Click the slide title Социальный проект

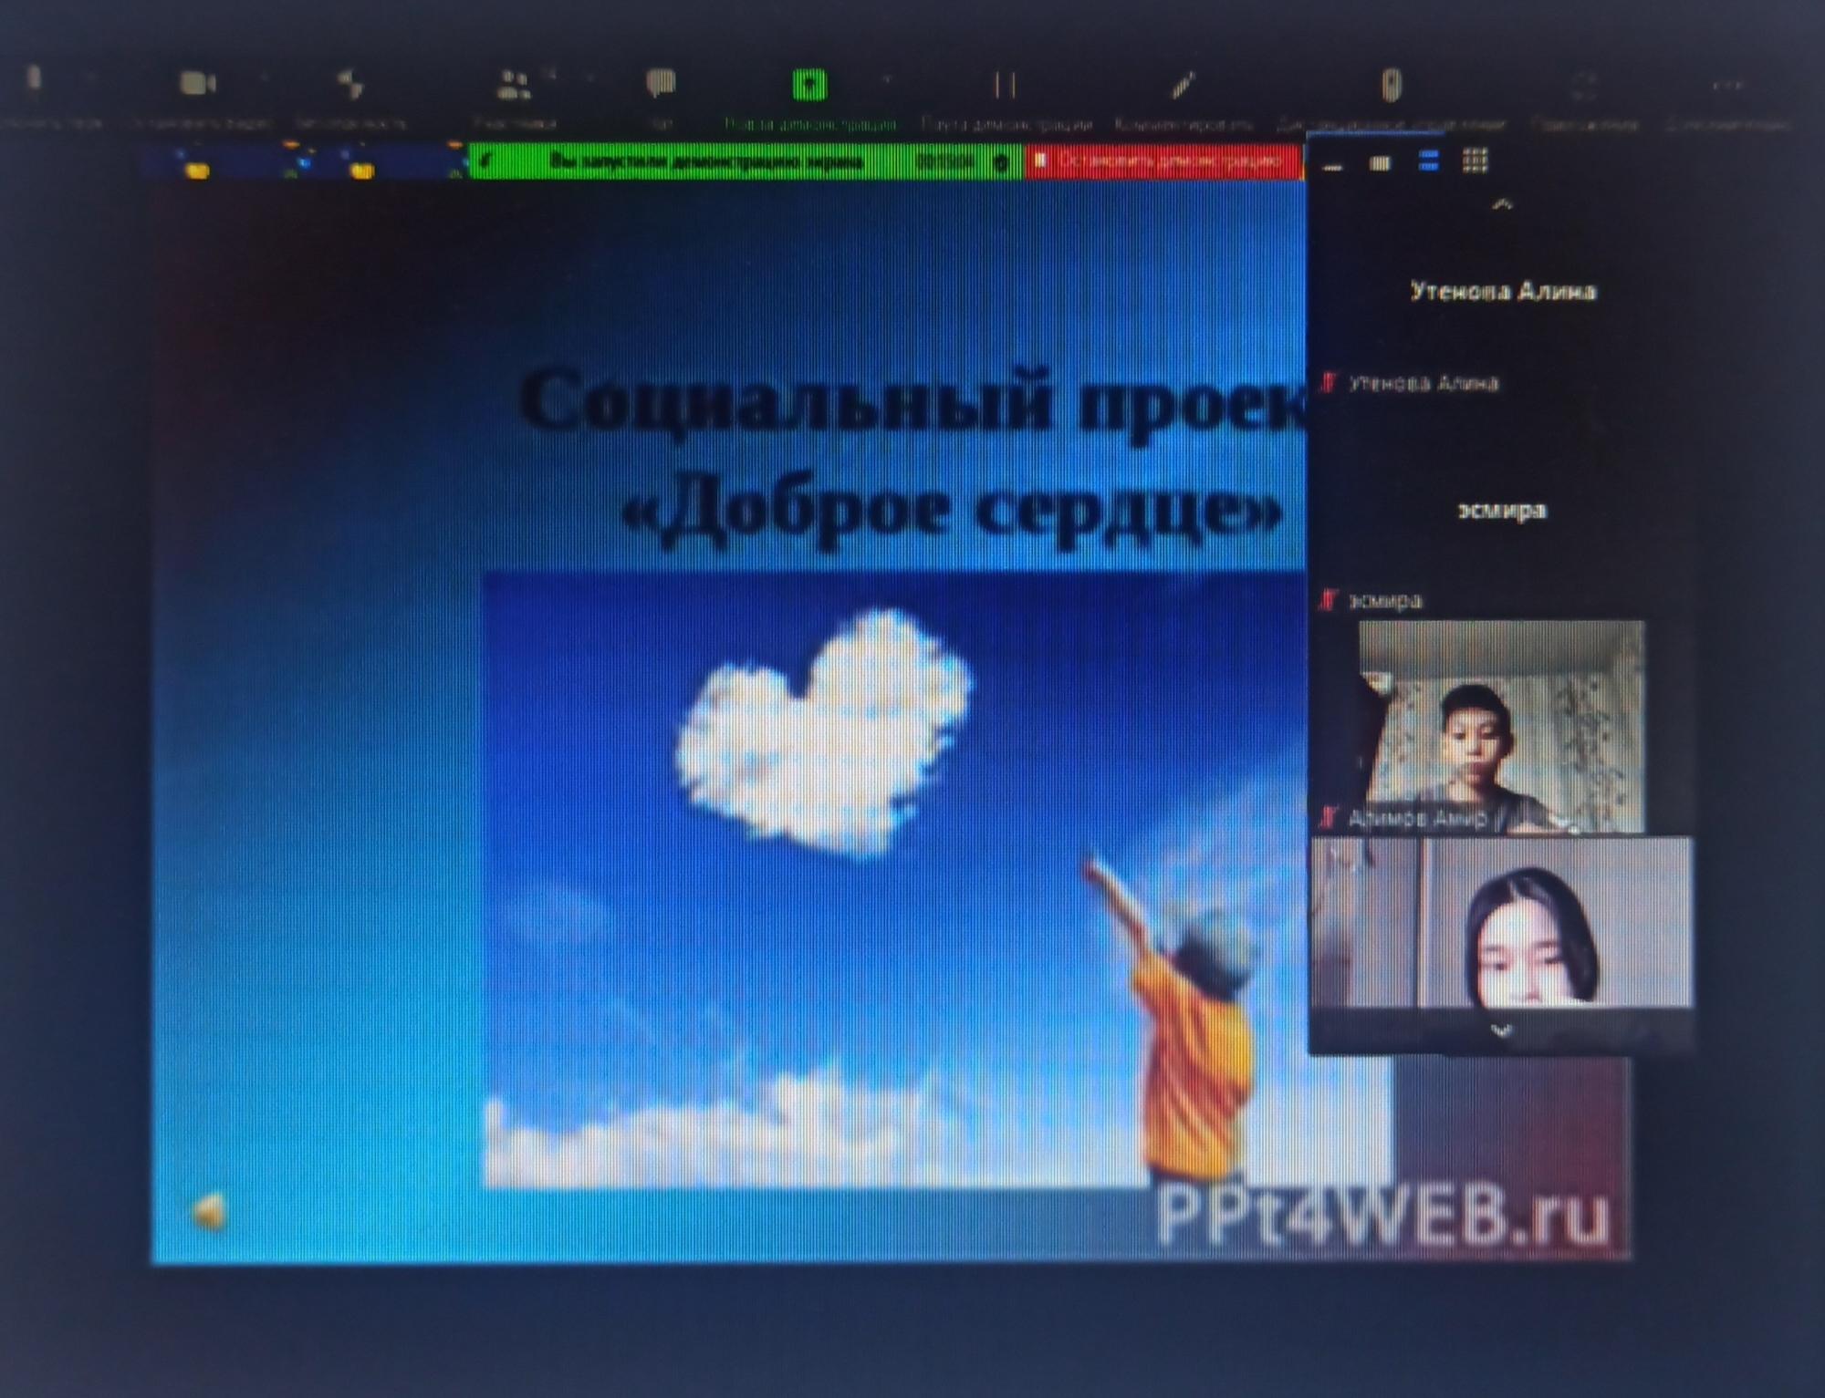[912, 402]
